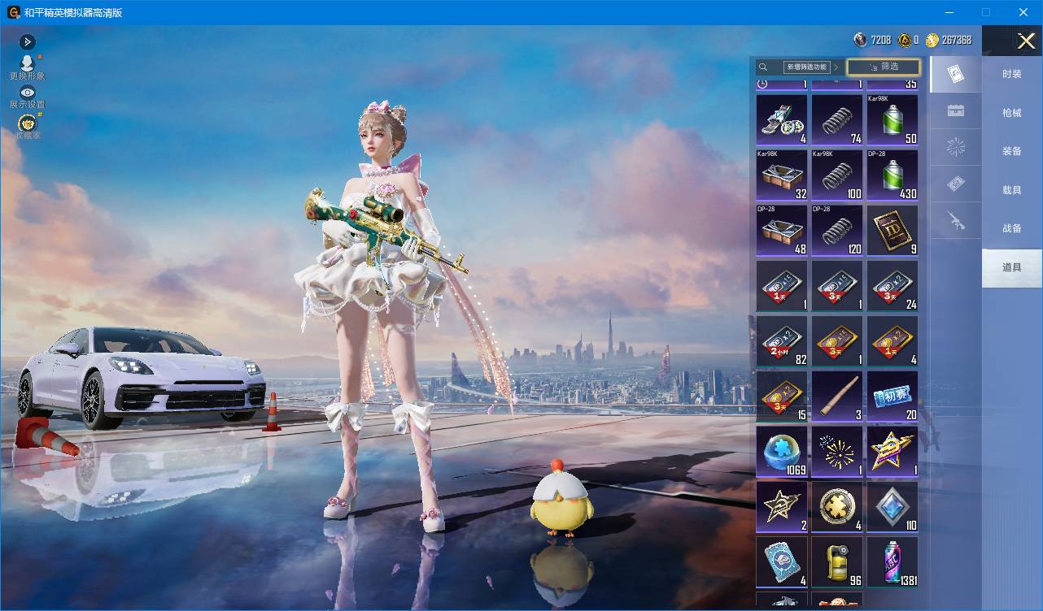Select the rifle sub-category icon
The image size is (1043, 611).
(x=956, y=220)
